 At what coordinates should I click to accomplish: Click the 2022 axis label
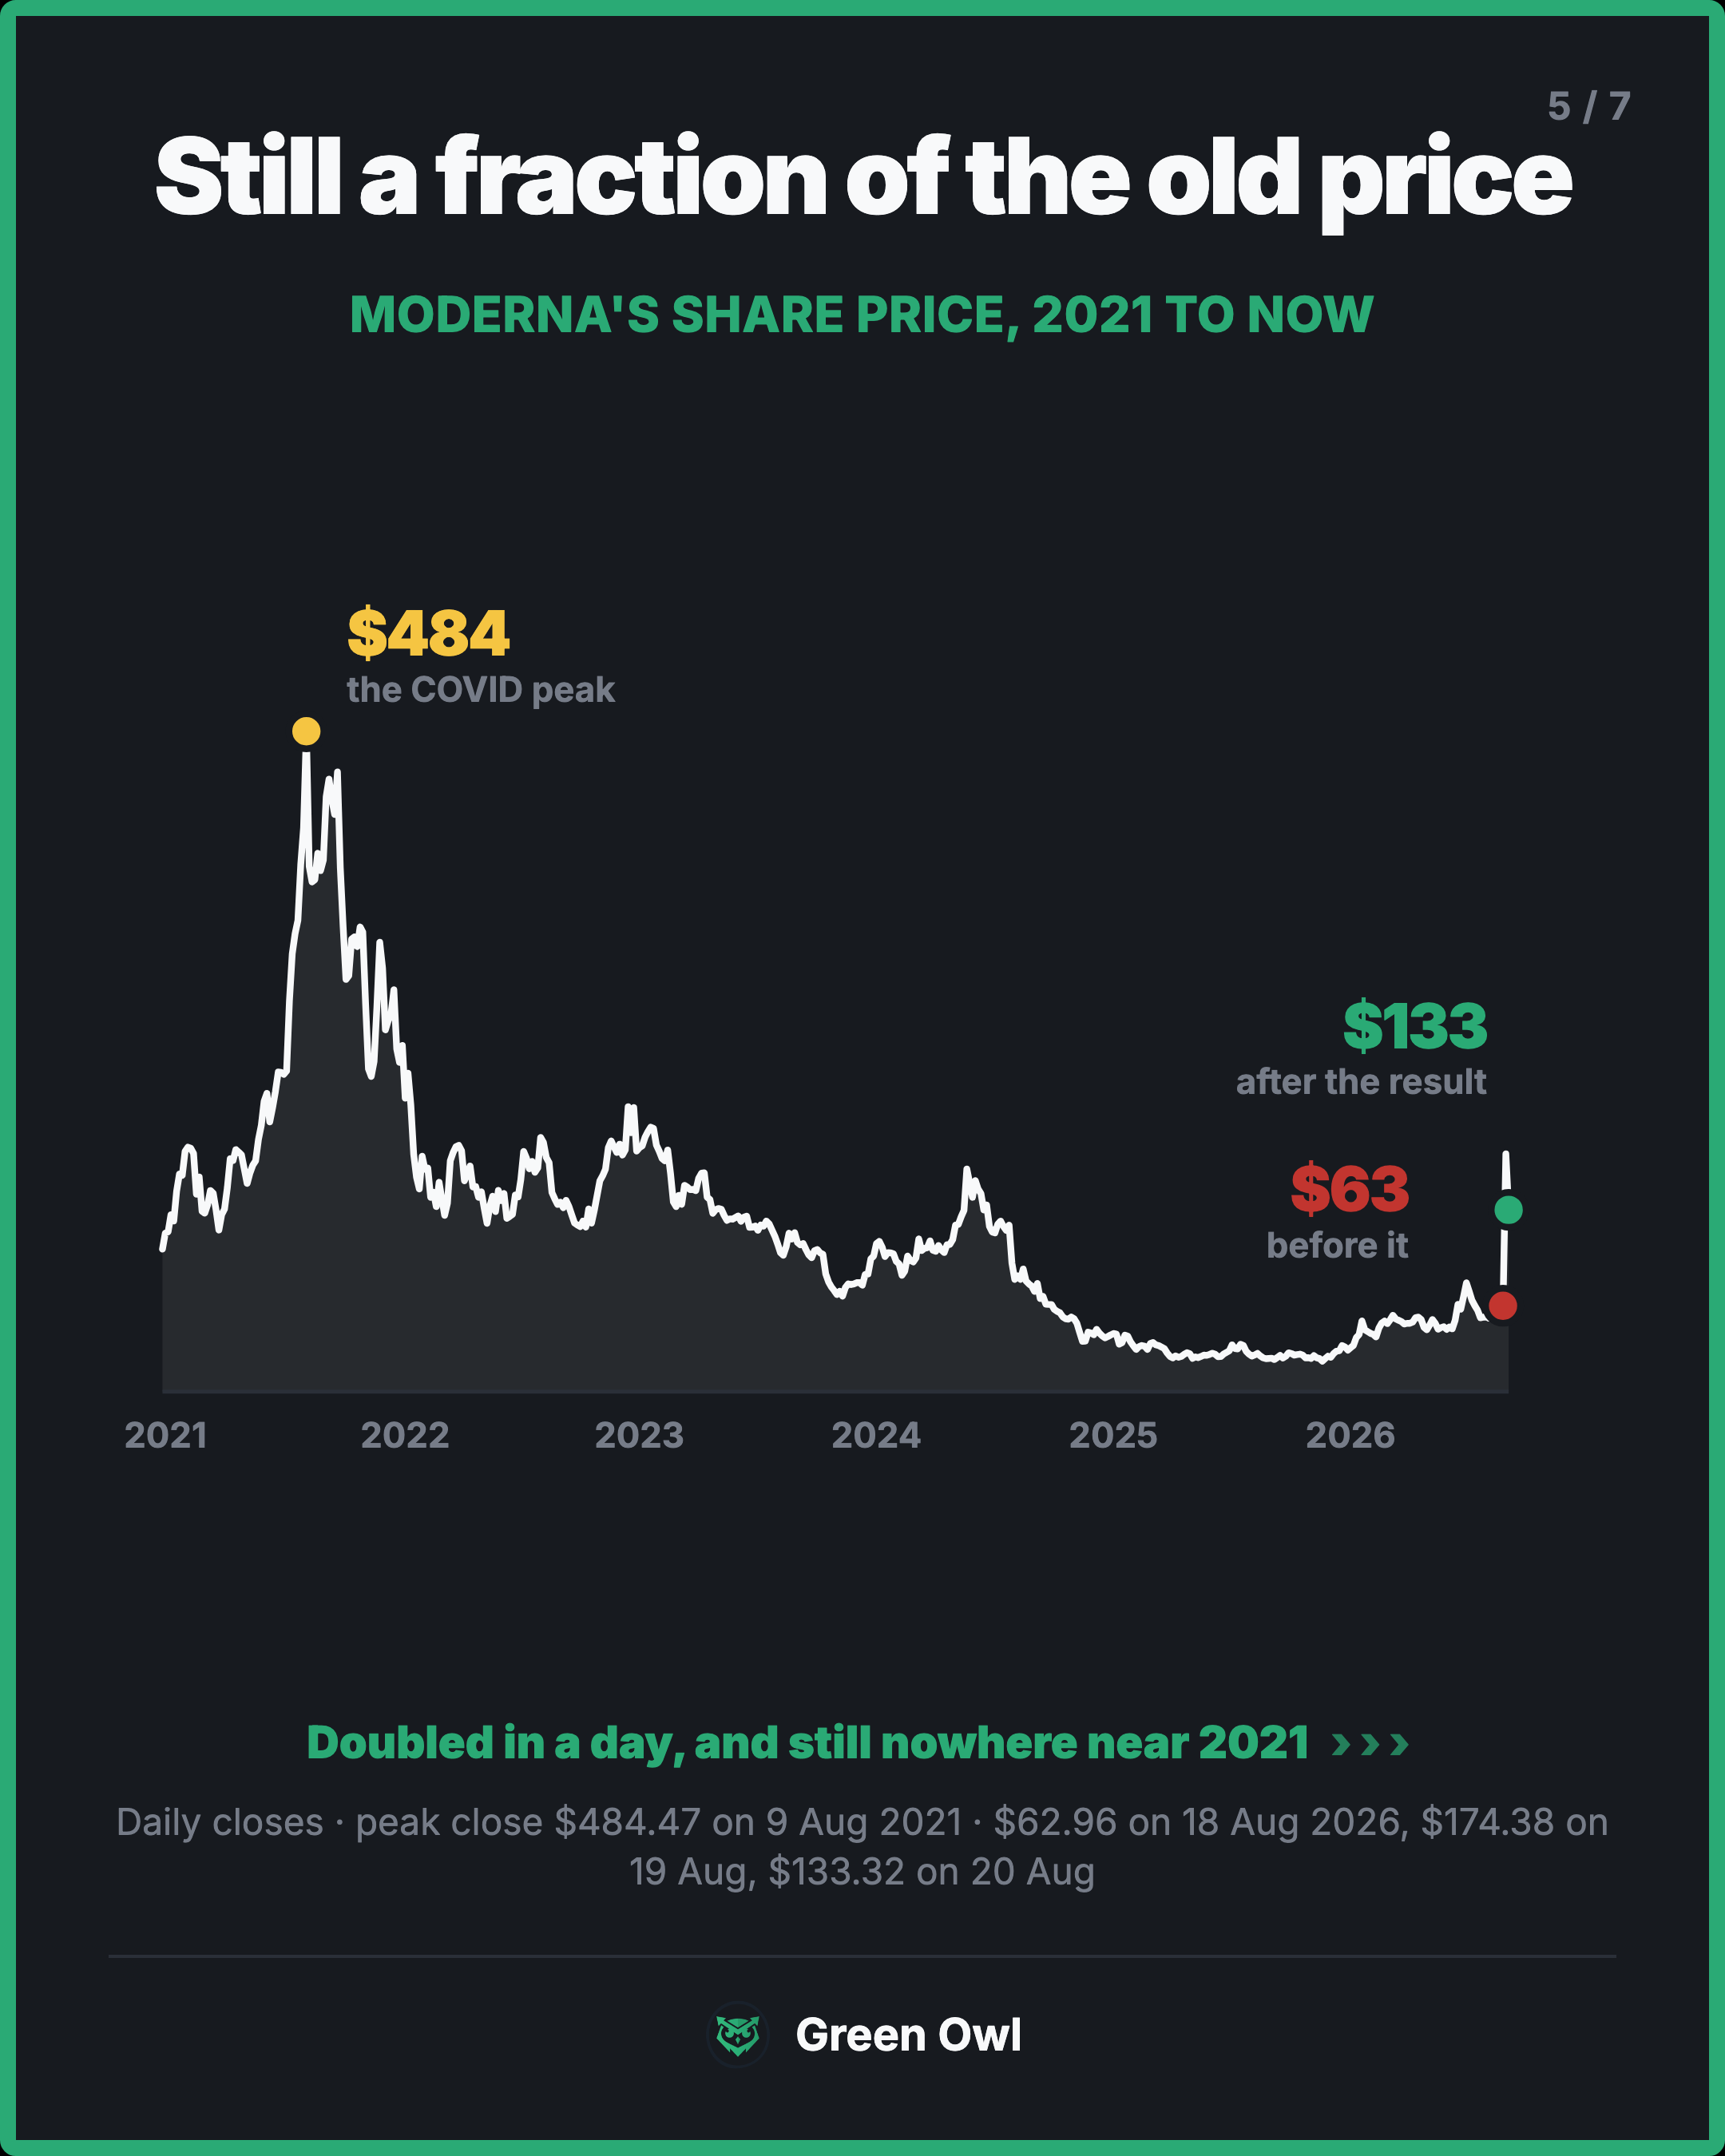pos(405,1435)
